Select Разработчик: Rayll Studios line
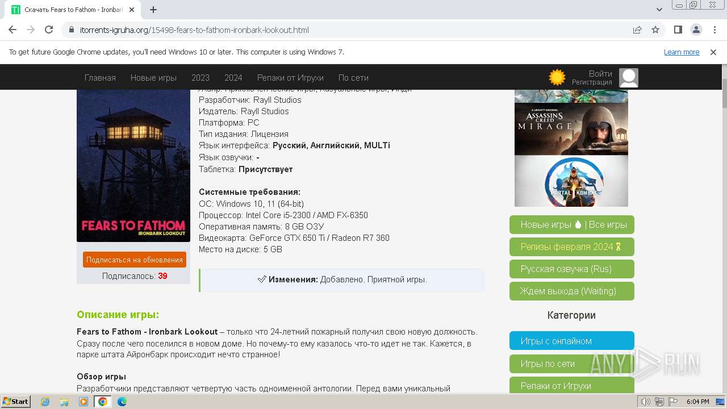 [x=250, y=100]
